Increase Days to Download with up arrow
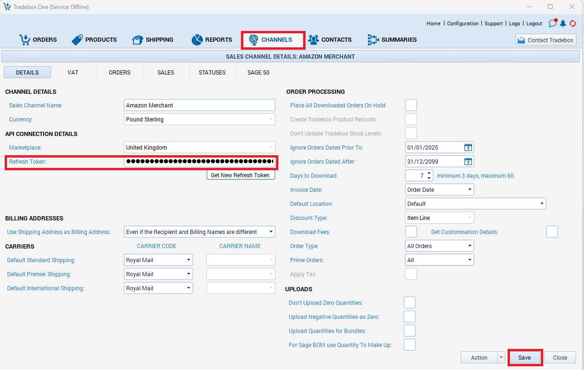 (429, 173)
